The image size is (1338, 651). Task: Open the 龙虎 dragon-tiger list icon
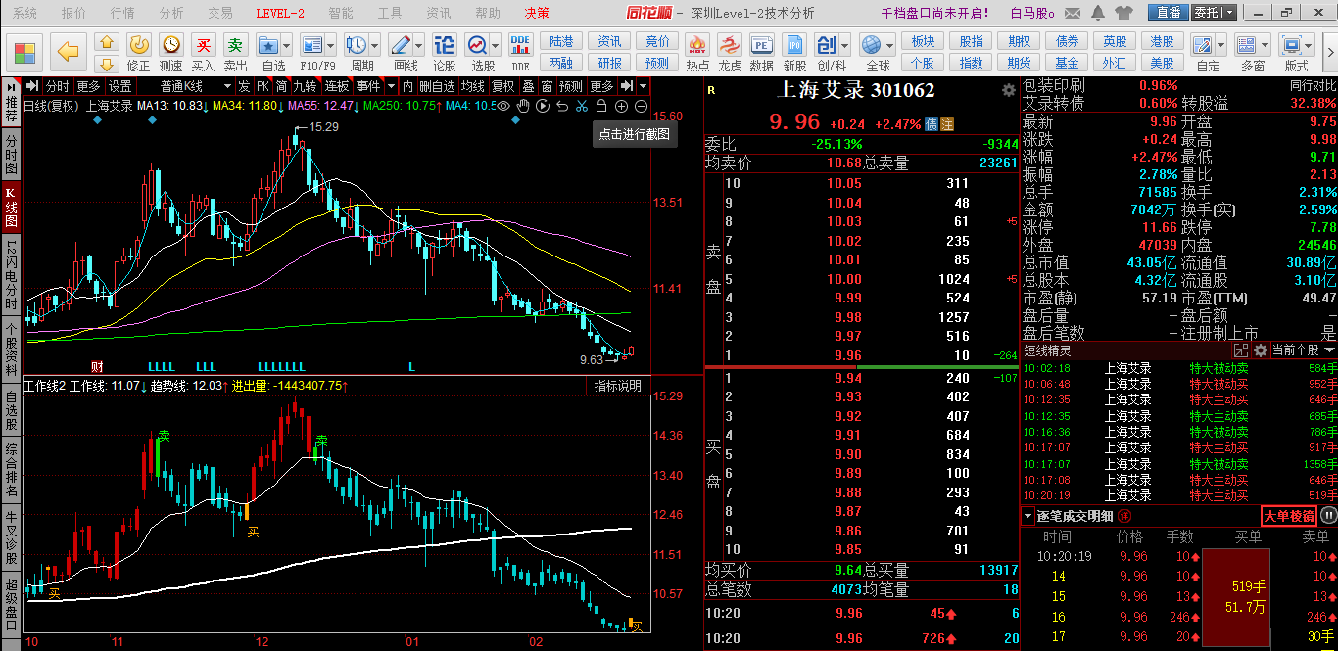pos(730,52)
